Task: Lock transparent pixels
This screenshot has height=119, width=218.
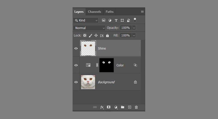Action: point(85,35)
